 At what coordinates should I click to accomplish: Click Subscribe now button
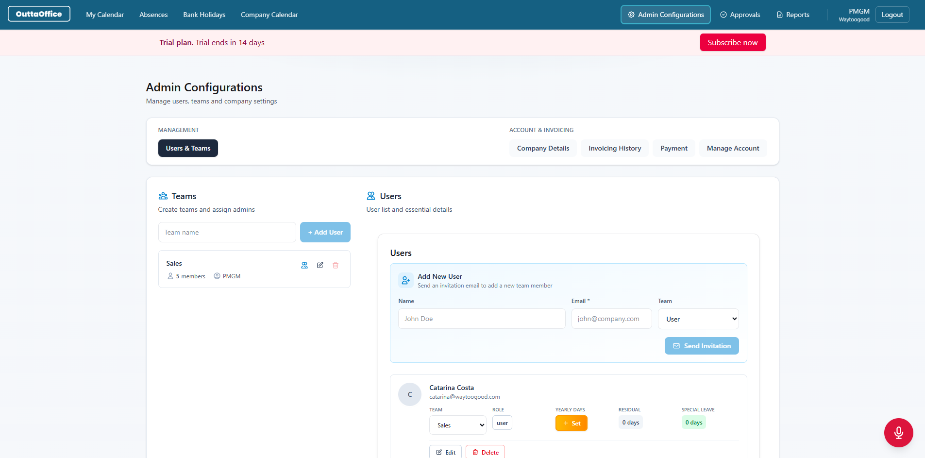[x=733, y=42]
